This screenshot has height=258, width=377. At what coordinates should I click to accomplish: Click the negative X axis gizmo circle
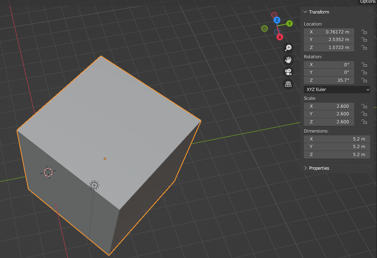(274, 15)
